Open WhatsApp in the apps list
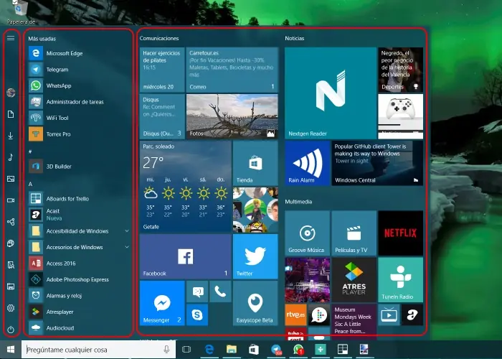502x359 pixels. (80, 85)
